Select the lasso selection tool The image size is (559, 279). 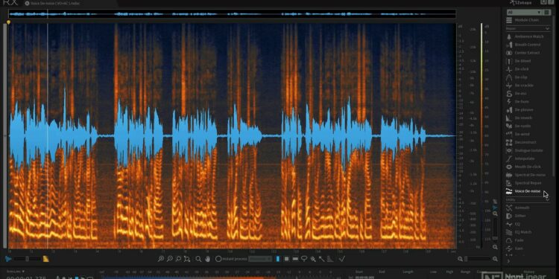point(304,259)
